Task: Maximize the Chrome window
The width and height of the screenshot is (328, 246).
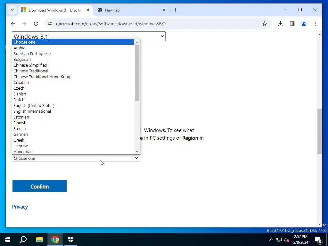Action: pos(300,10)
